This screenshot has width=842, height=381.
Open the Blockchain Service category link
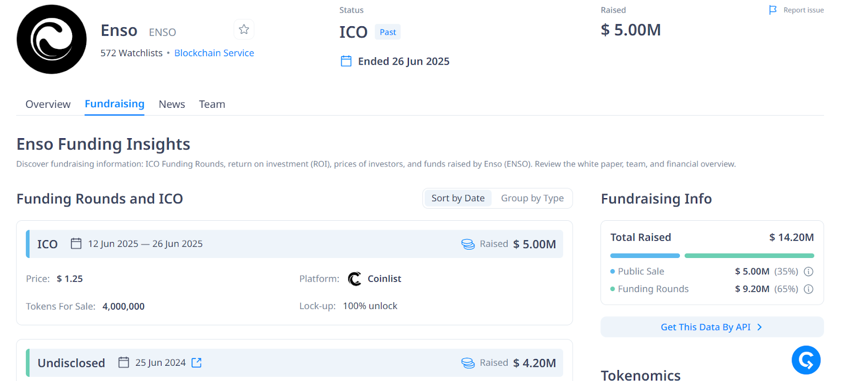(214, 53)
